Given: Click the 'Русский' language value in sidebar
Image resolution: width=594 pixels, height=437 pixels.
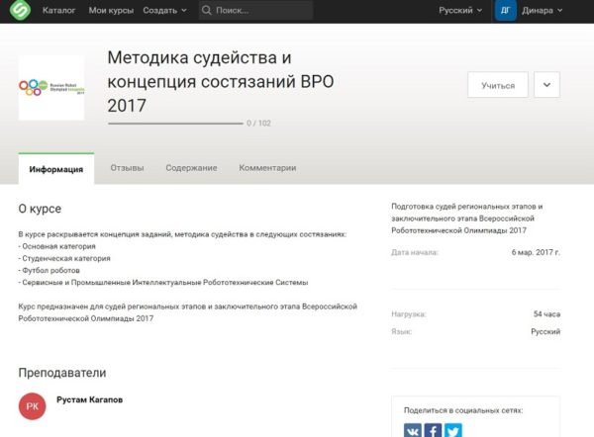Looking at the screenshot, I should (x=545, y=331).
